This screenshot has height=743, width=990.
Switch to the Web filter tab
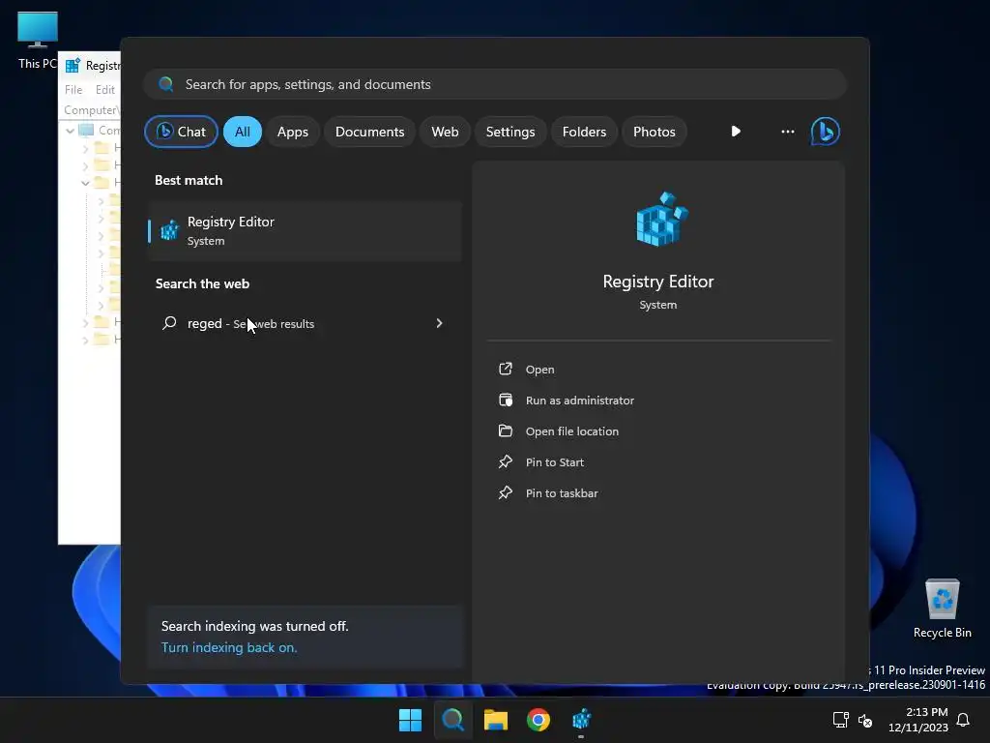pyautogui.click(x=445, y=132)
